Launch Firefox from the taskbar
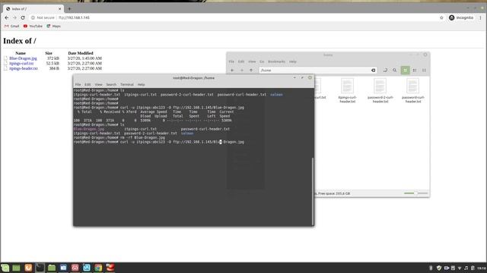The height and width of the screenshot is (273, 487). [x=28, y=268]
